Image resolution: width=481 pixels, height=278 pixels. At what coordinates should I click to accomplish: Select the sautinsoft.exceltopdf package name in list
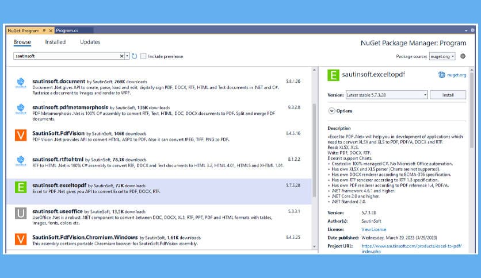click(59, 185)
